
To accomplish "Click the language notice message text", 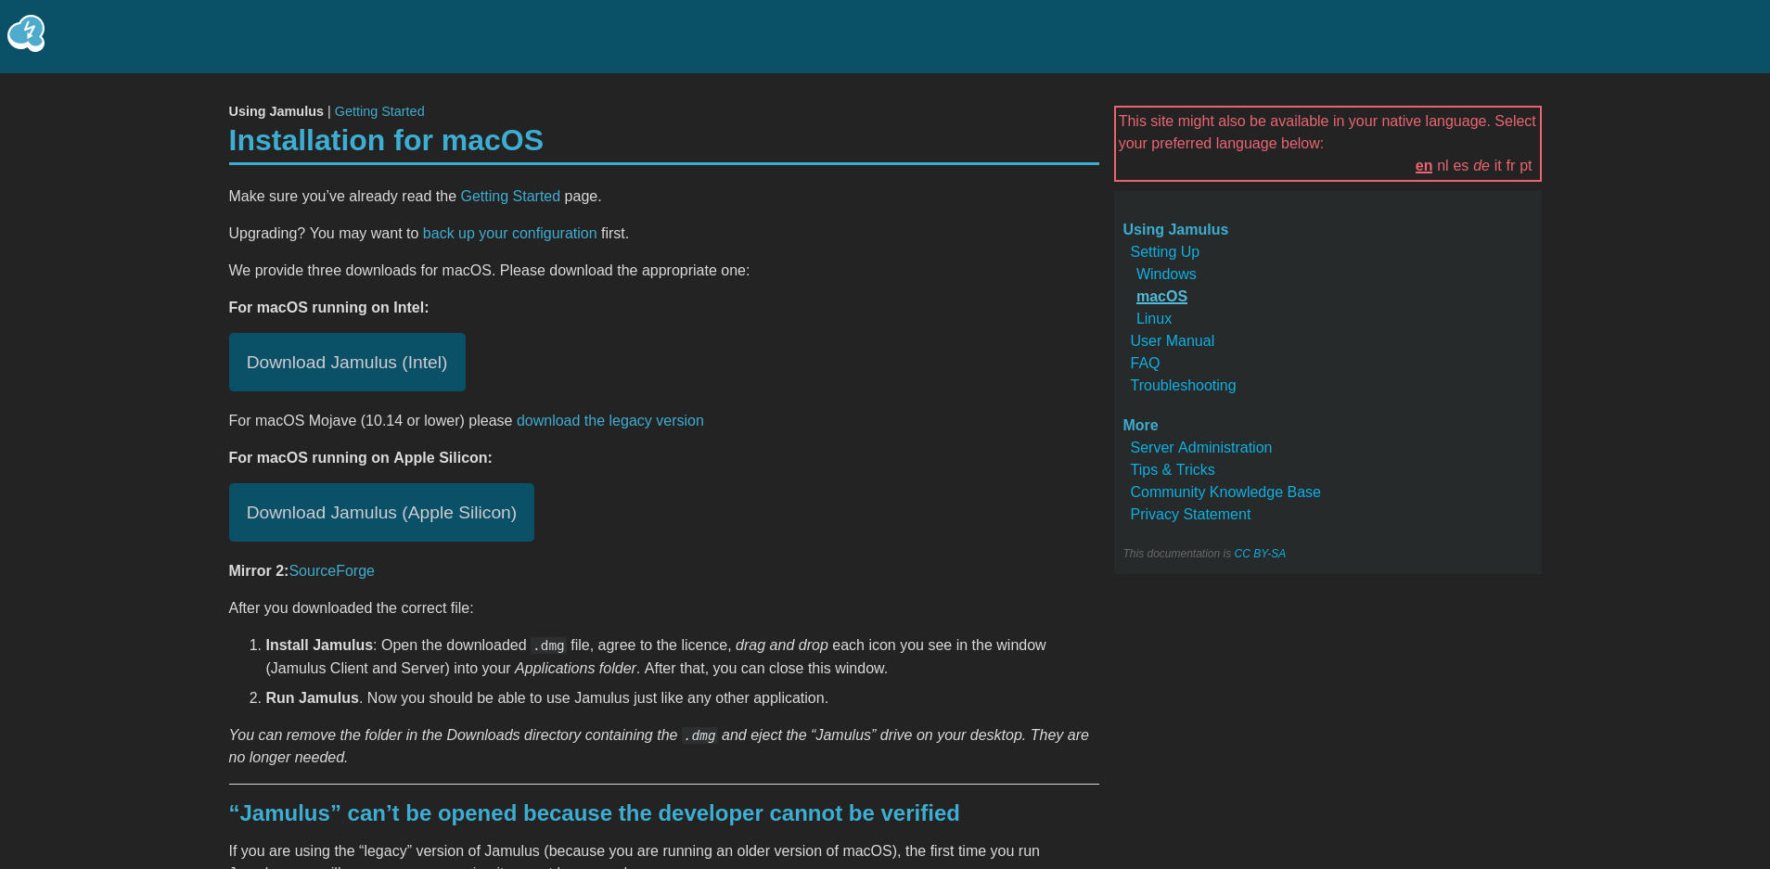I will (1327, 133).
